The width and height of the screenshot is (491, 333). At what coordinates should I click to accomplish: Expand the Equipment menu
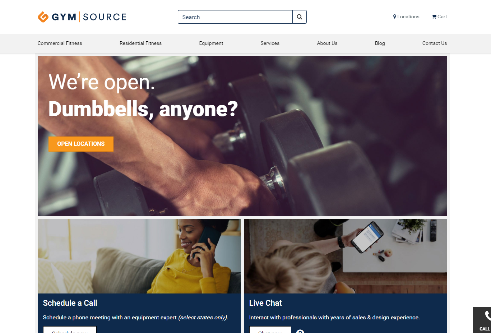coord(211,43)
